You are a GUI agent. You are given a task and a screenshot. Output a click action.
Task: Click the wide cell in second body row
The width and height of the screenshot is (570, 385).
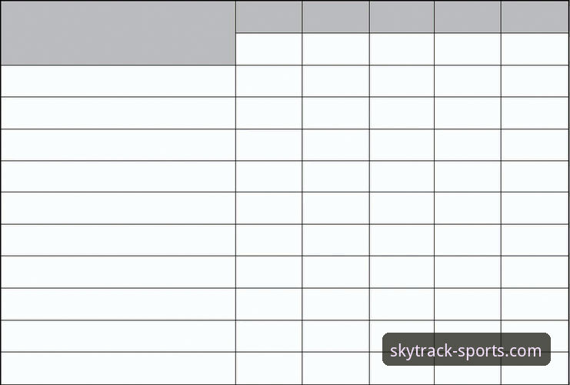pyautogui.click(x=118, y=113)
